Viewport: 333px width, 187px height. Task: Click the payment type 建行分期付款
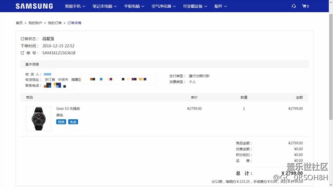point(199,76)
